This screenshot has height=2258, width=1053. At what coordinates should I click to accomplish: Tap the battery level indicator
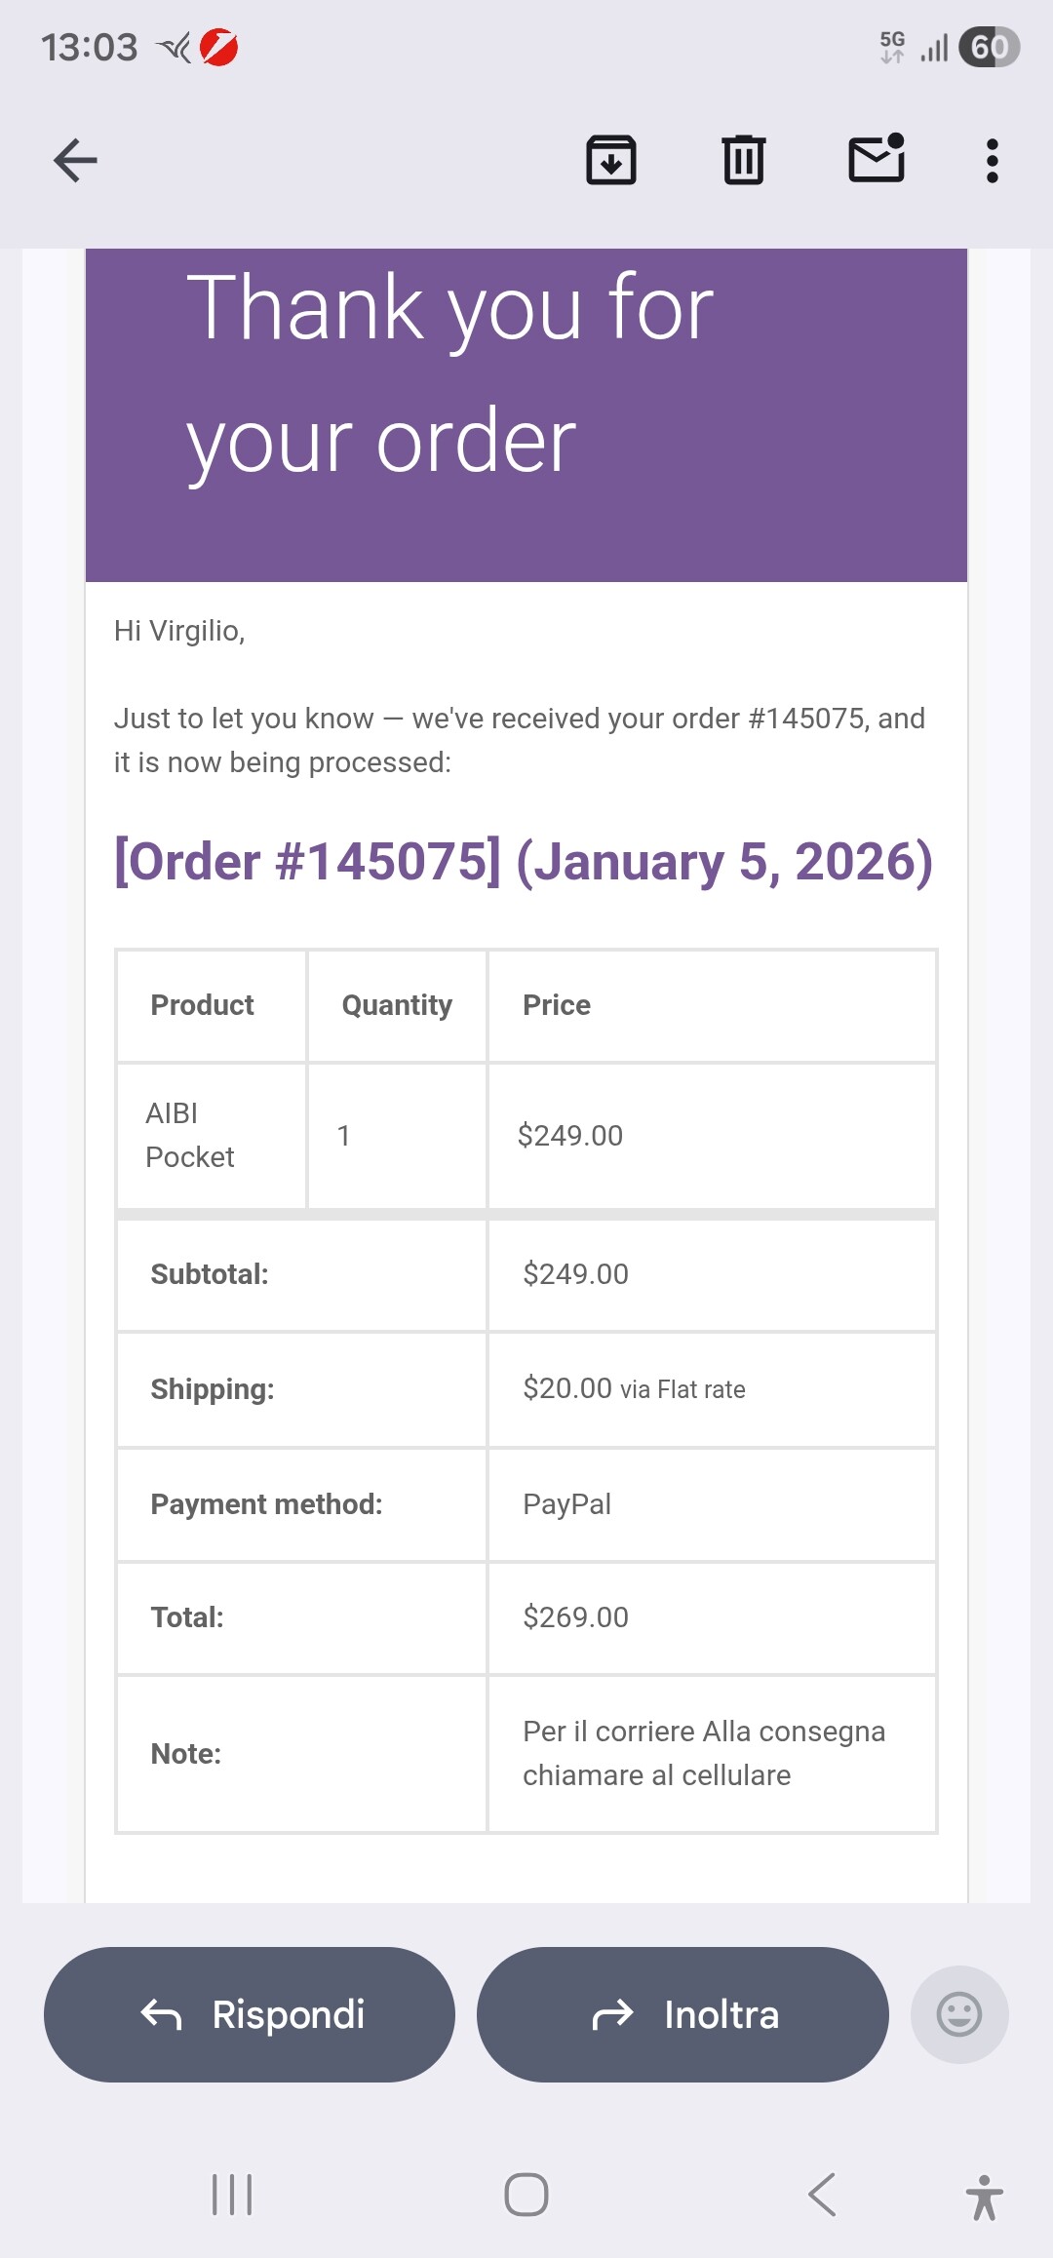[x=989, y=47]
